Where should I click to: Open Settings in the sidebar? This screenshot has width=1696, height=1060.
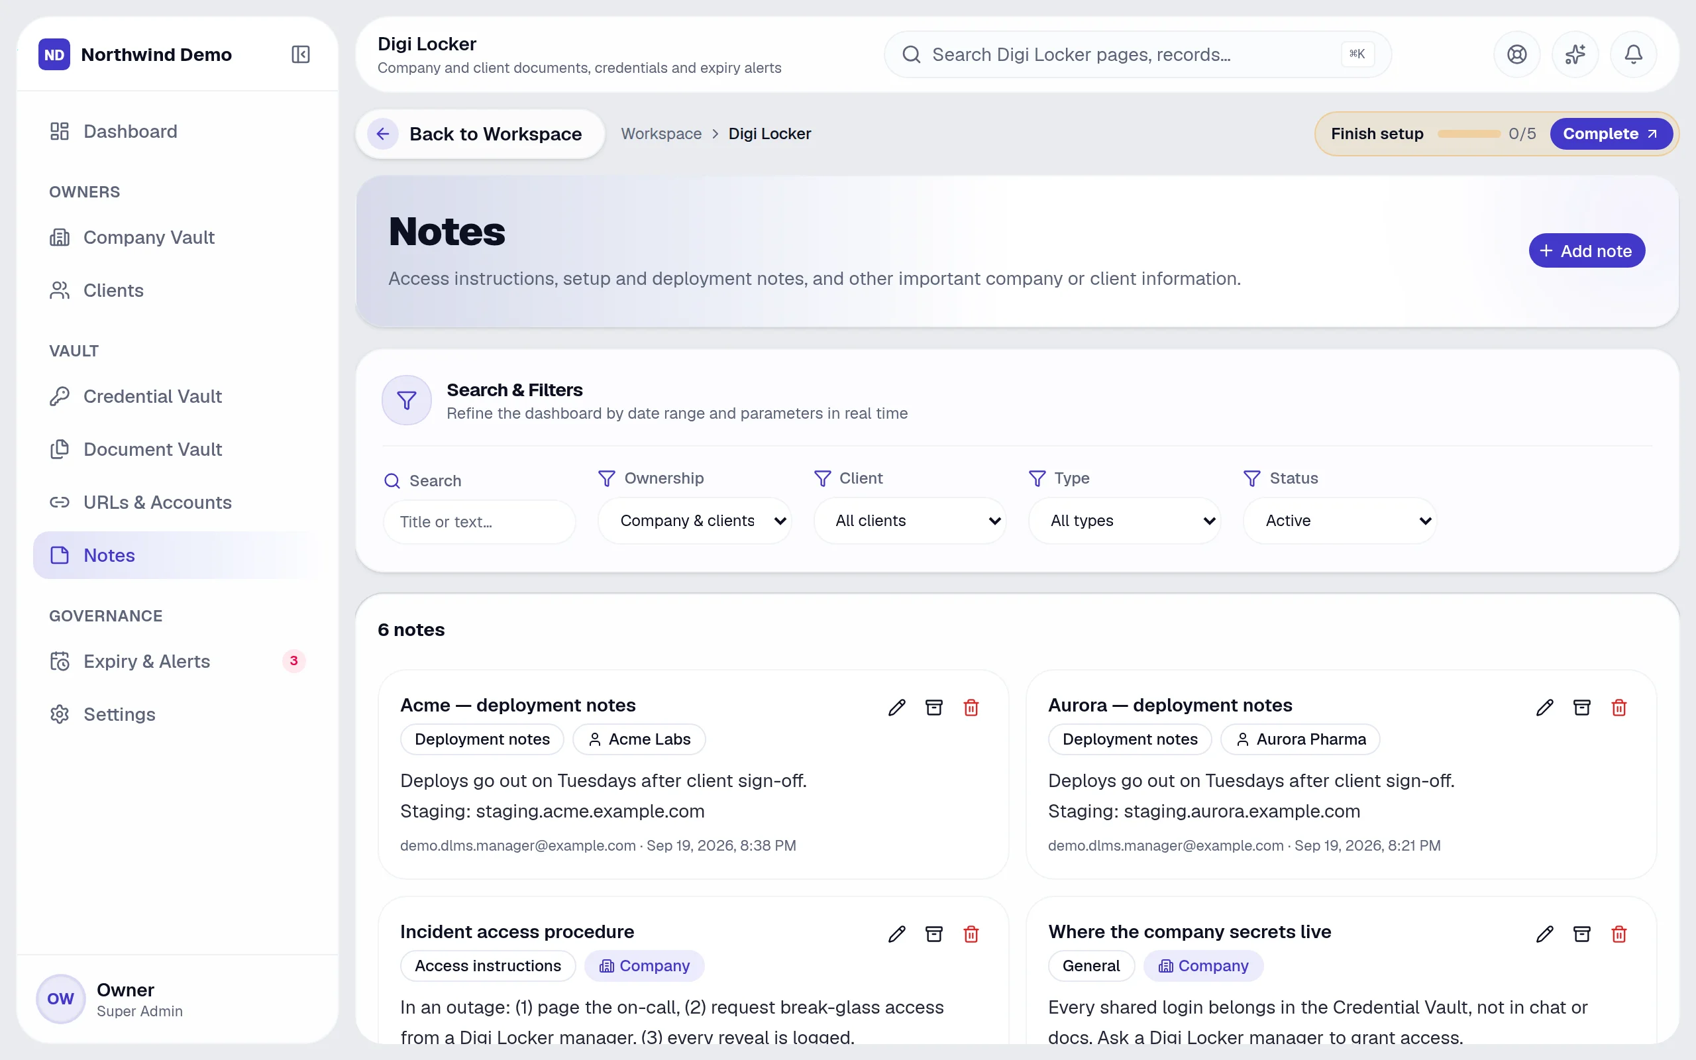pos(178,714)
